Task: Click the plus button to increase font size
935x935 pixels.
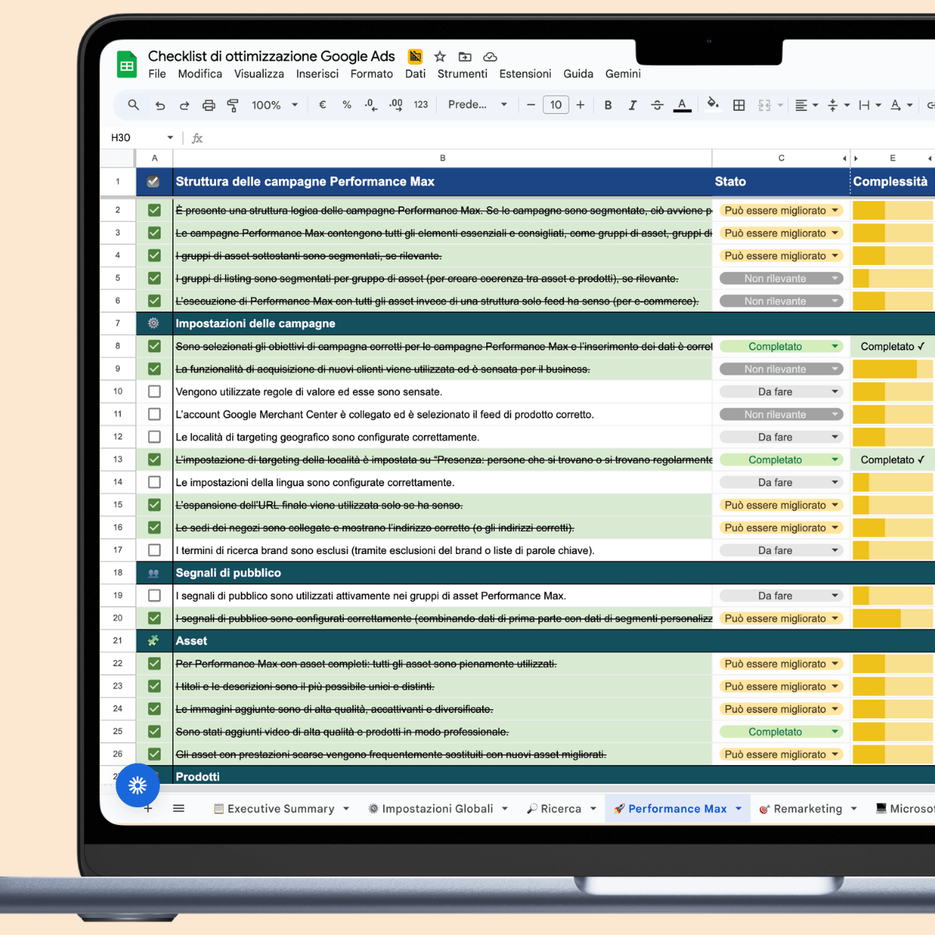Action: point(580,105)
